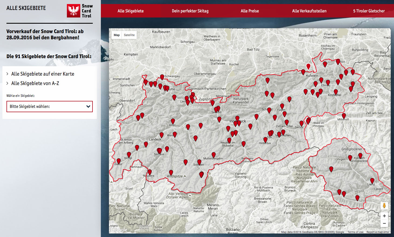Click the map marker at Lienz
This screenshot has width=394, height=237.
point(372,181)
